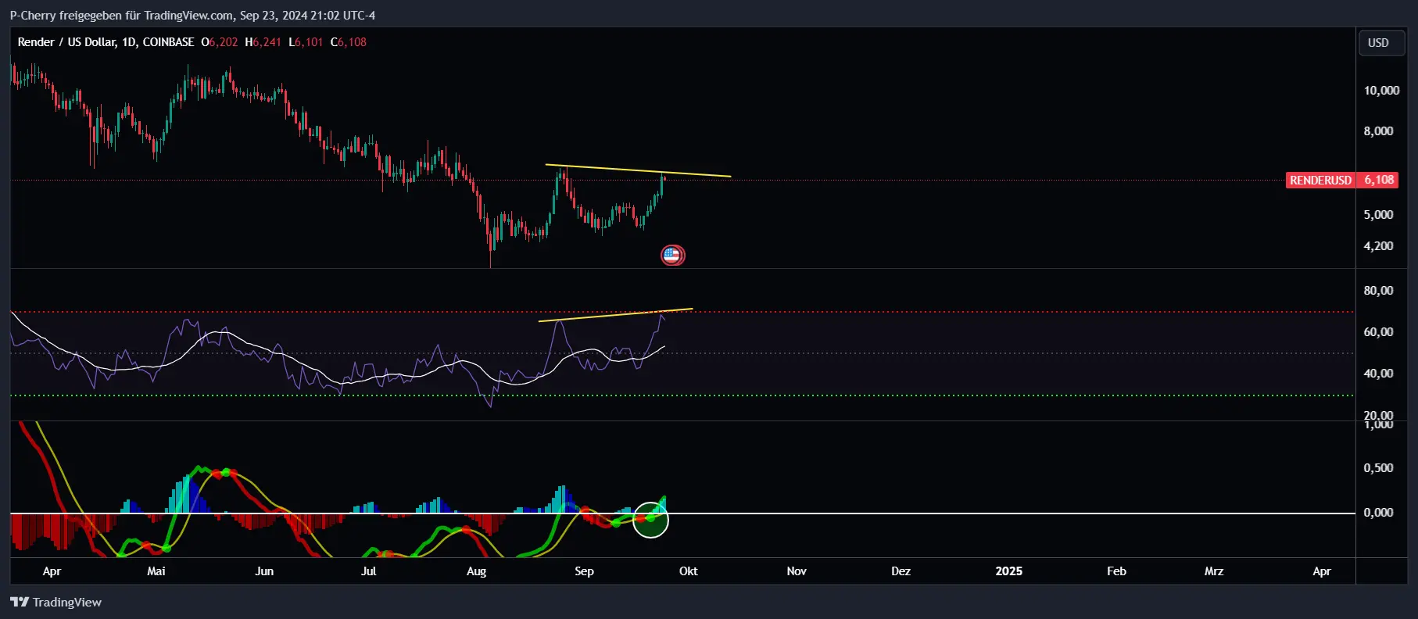1418x619 pixels.
Task: Click the Mrz label on time axis
Action: click(1214, 571)
